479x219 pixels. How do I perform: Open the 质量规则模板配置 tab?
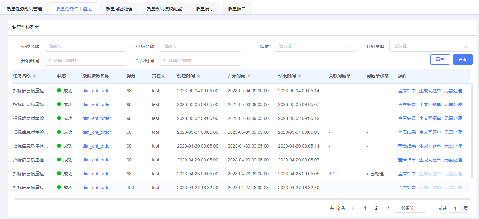click(x=164, y=9)
